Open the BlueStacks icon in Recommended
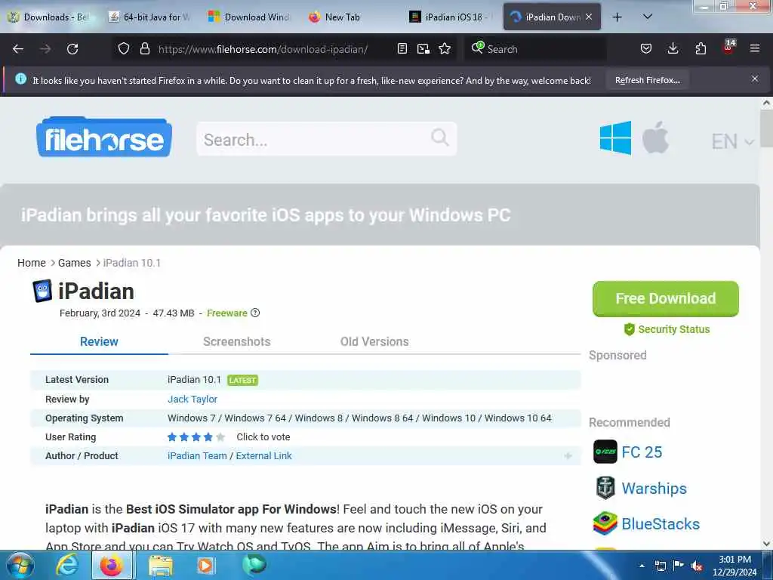773x580 pixels. click(x=605, y=523)
